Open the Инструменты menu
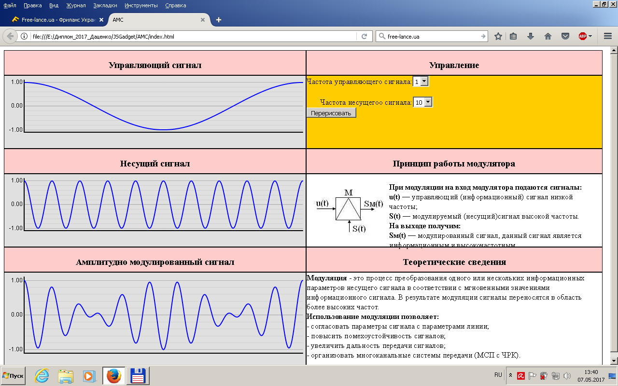 [141, 5]
